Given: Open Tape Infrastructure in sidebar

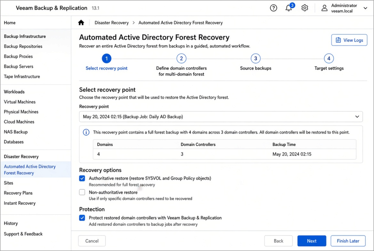Looking at the screenshot, I should (x=22, y=76).
